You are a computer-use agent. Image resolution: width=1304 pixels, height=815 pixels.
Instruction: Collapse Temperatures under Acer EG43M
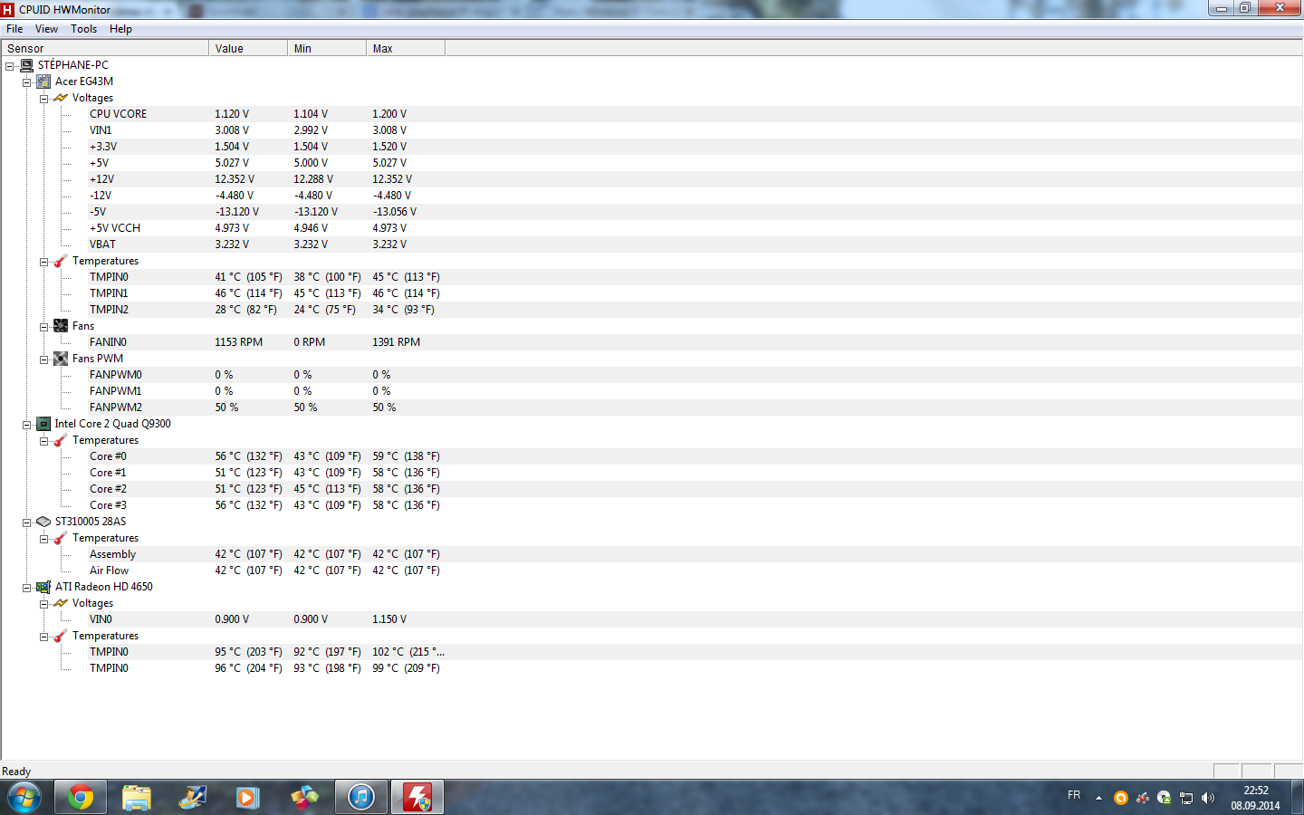pos(43,262)
